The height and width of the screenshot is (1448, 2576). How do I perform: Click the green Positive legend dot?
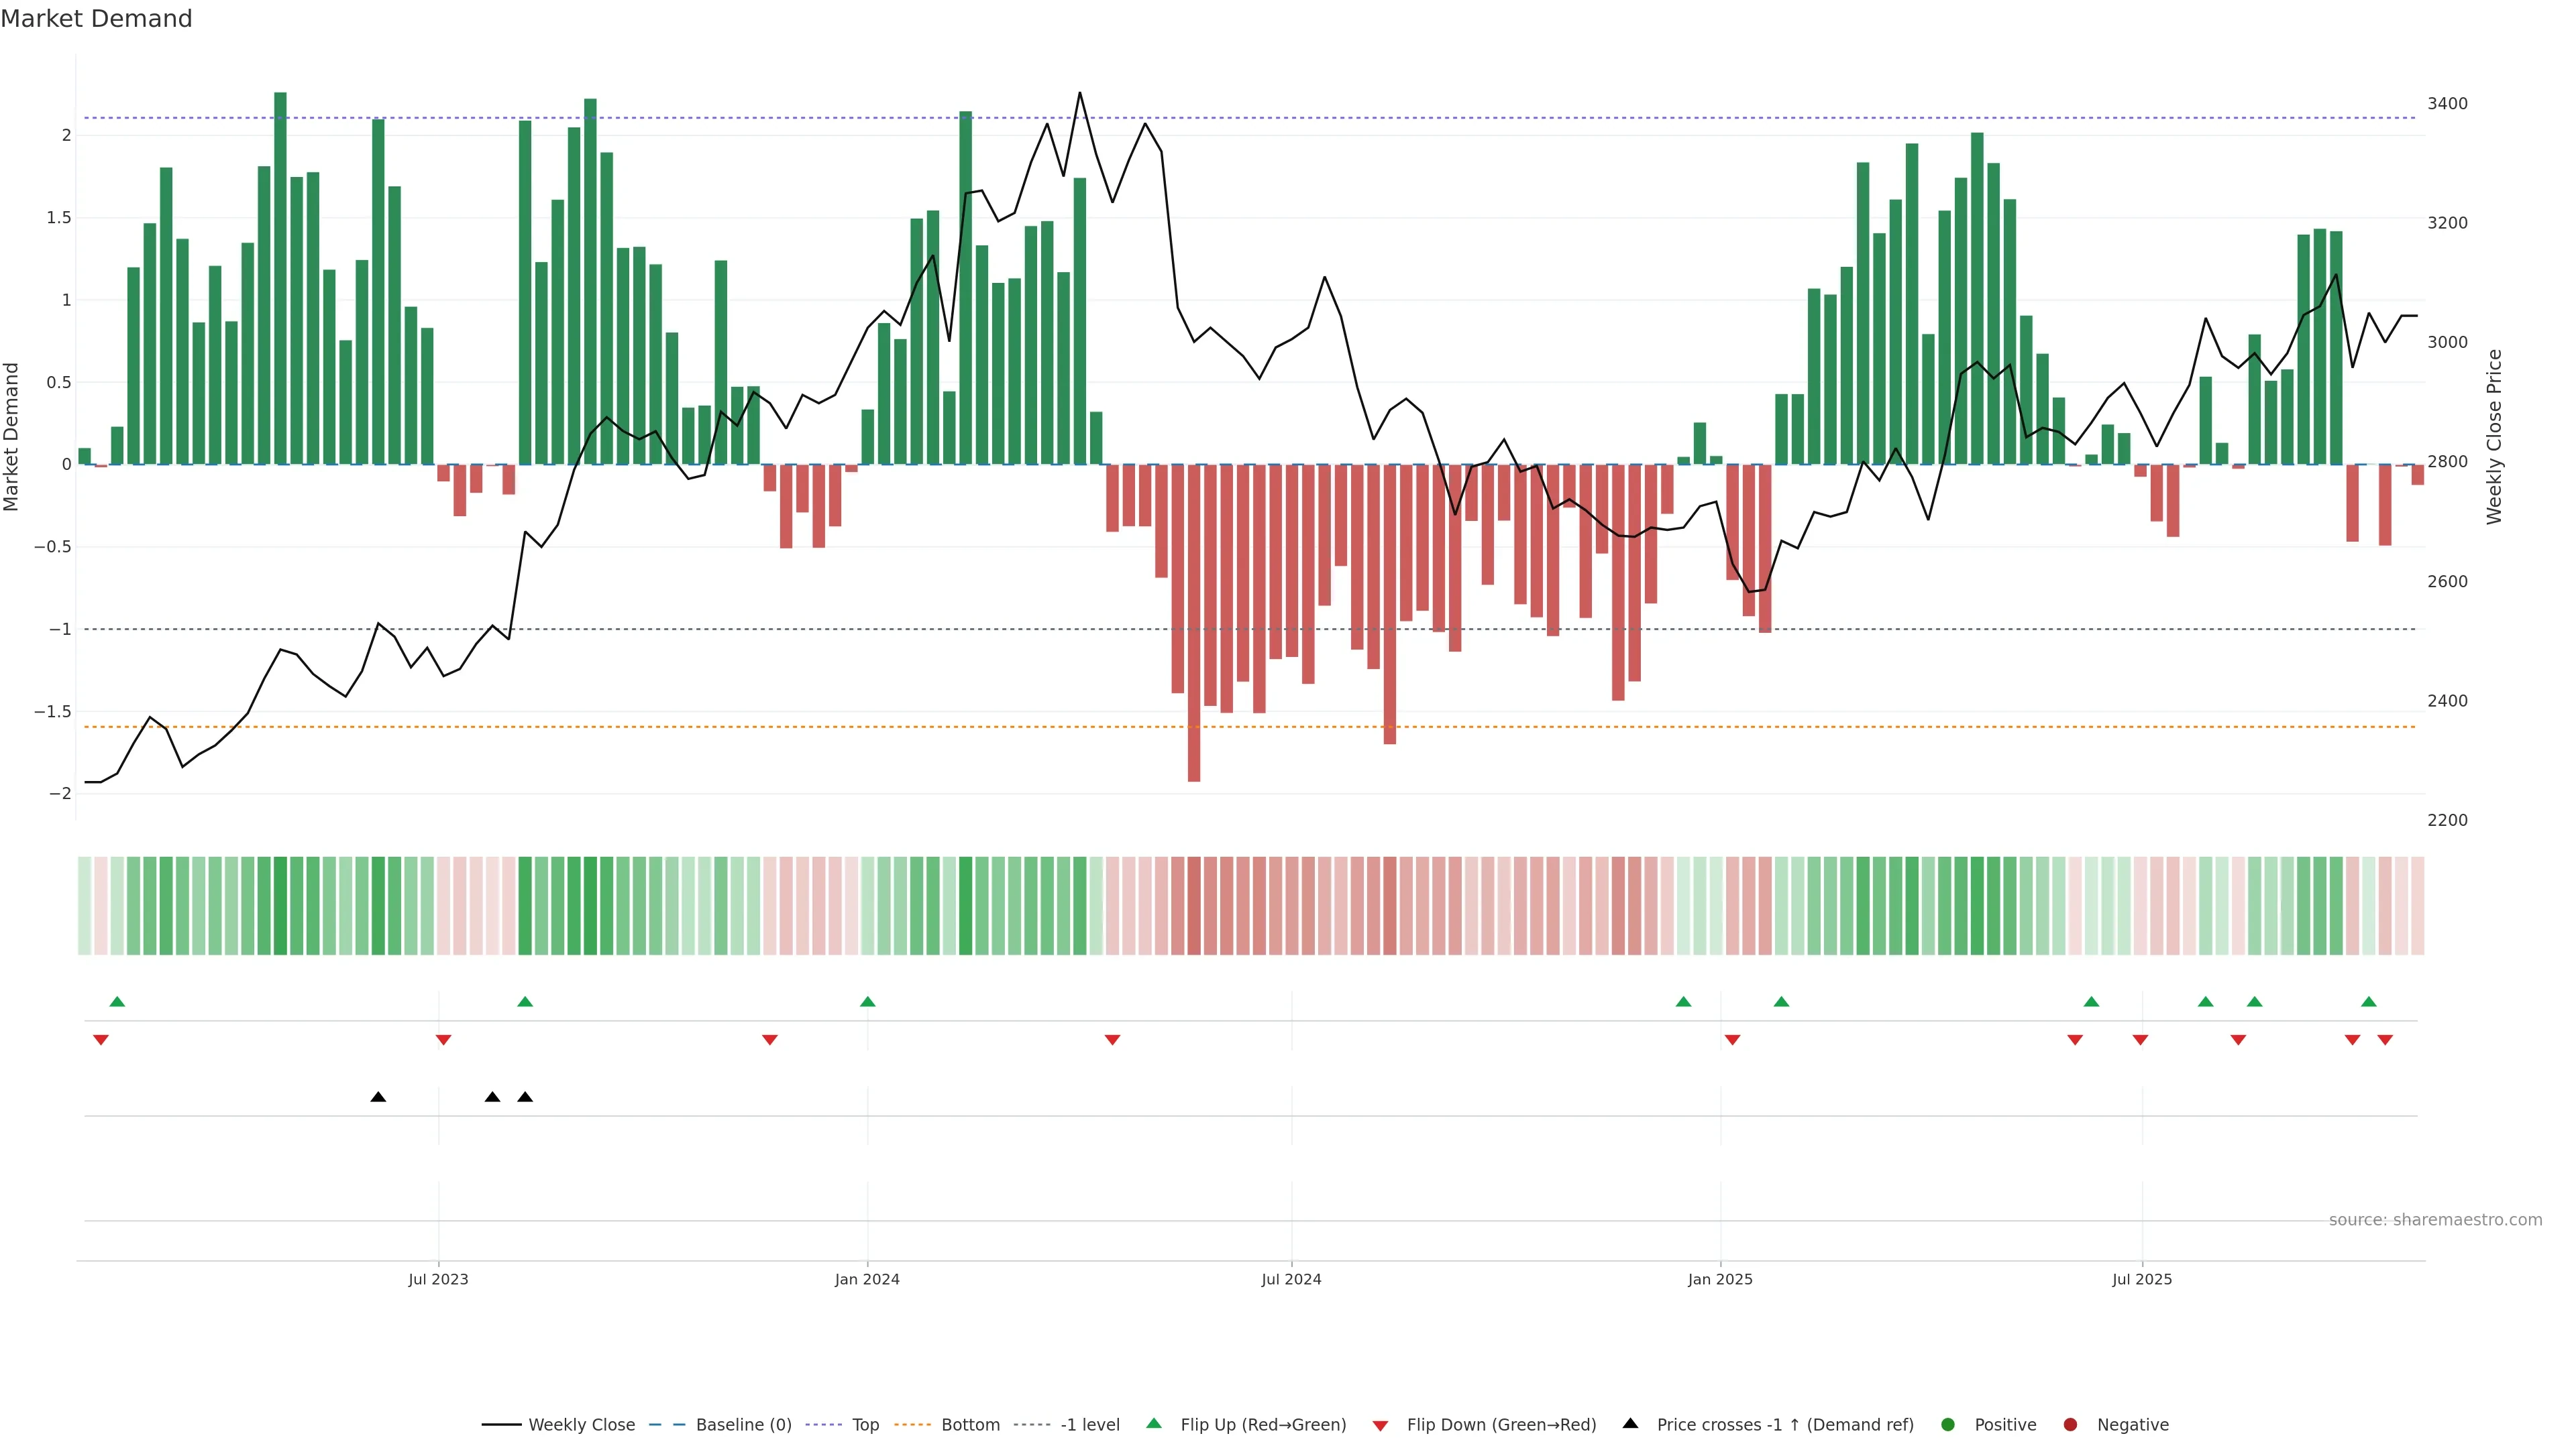1947,1425
